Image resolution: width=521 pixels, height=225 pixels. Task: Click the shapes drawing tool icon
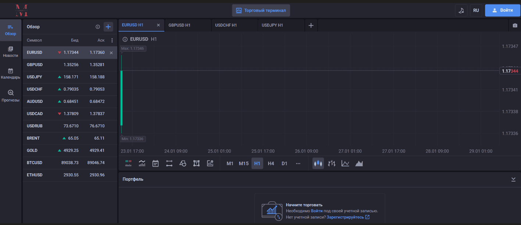[x=183, y=164]
